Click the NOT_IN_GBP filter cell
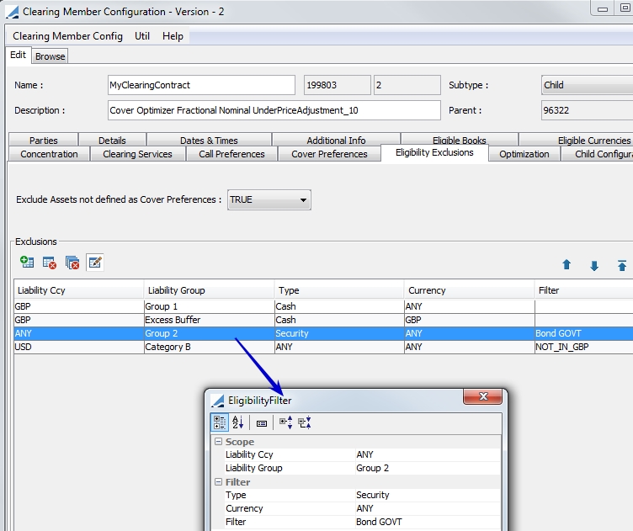The height and width of the screenshot is (531, 633). (x=583, y=347)
